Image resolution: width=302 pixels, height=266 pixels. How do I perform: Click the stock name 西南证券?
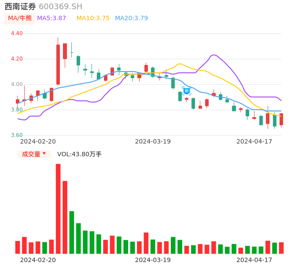tap(20, 7)
